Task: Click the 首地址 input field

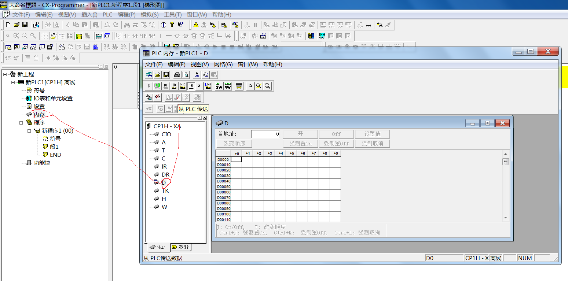Action: click(265, 134)
